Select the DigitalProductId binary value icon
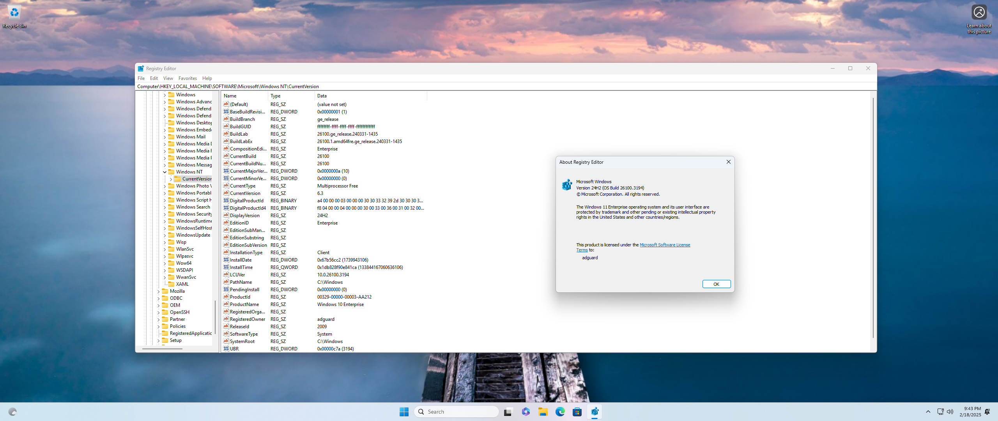This screenshot has width=998, height=421. [226, 201]
